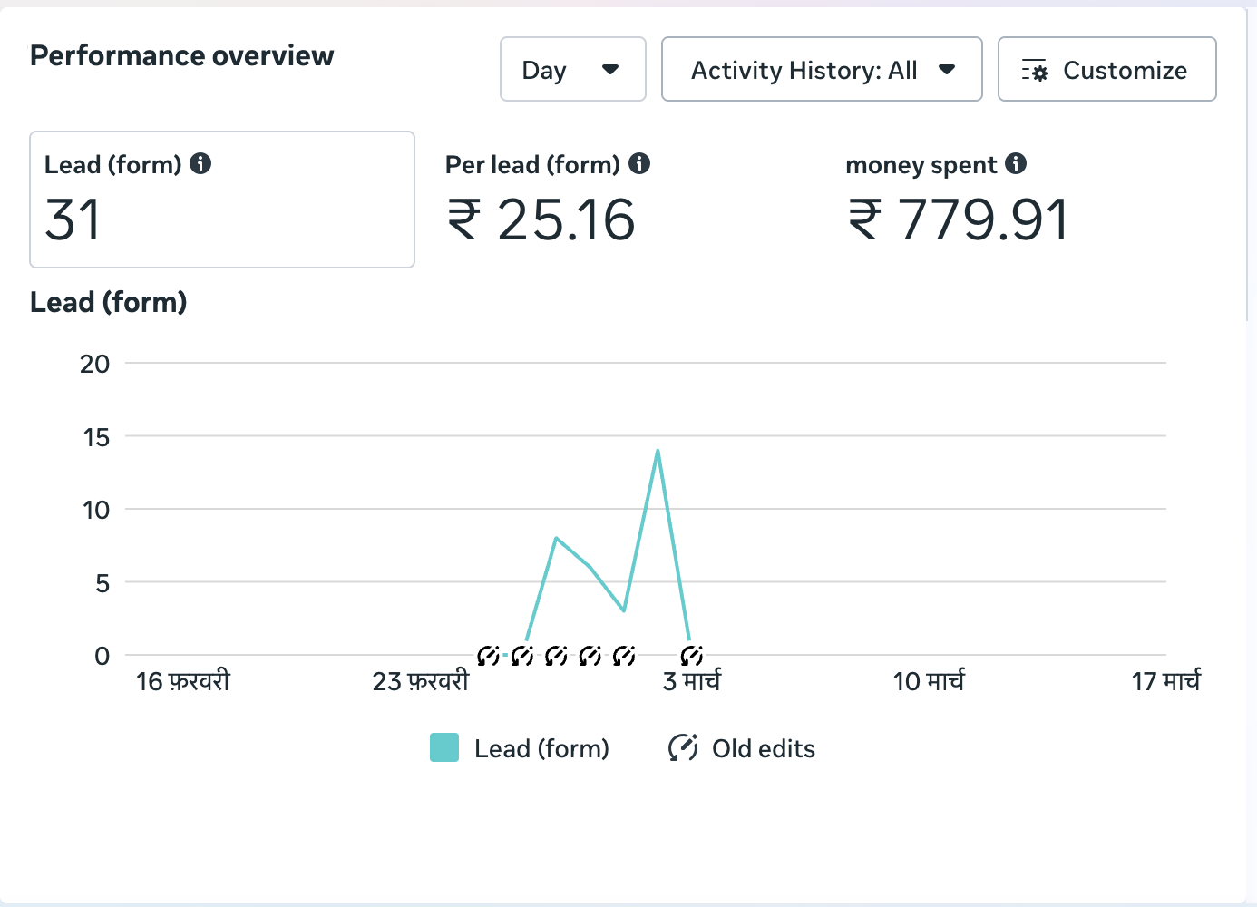The image size is (1257, 907).
Task: Click the highest peak on the line chart
Action: [658, 451]
